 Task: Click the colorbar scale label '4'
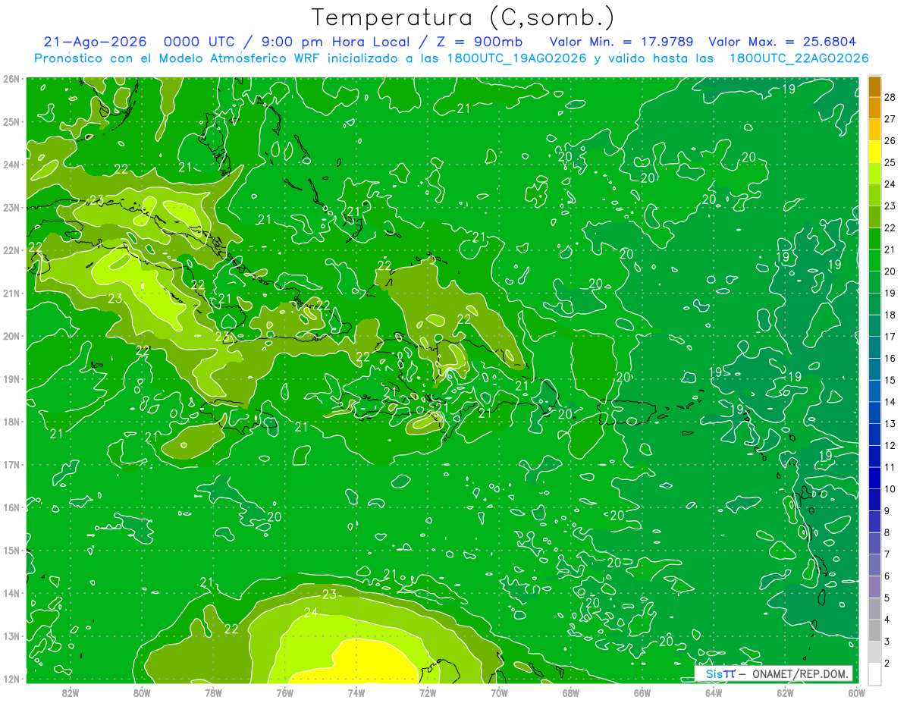[887, 620]
